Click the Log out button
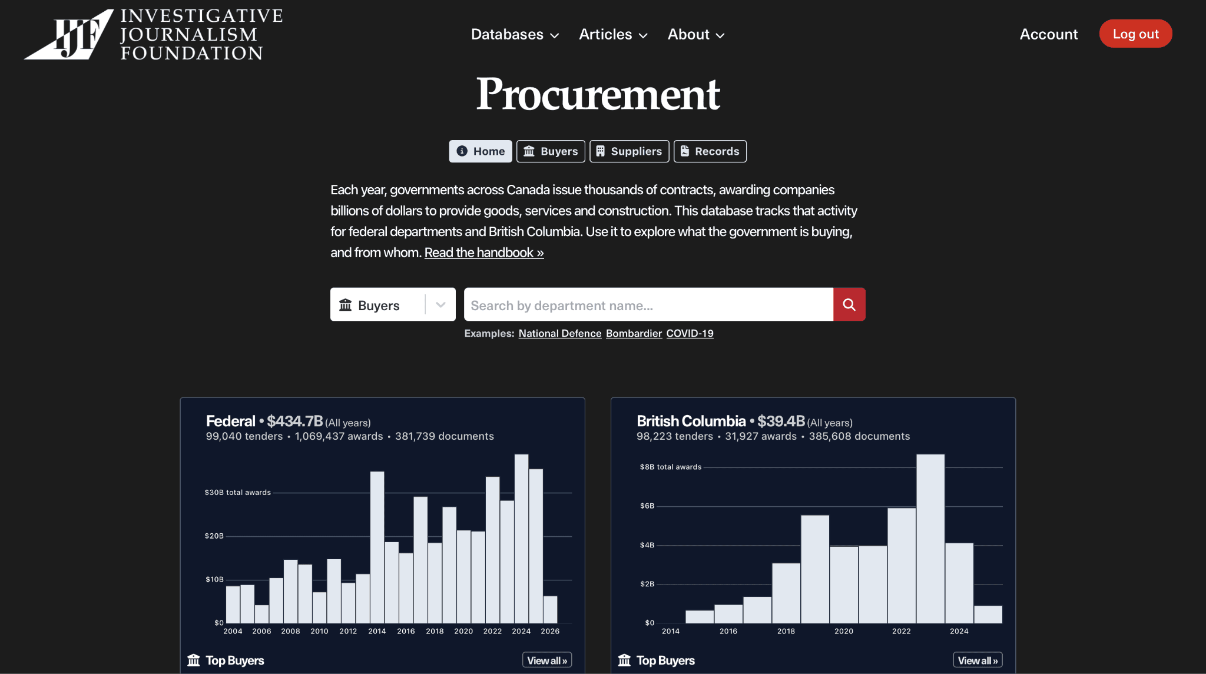The image size is (1206, 674). [x=1135, y=34]
